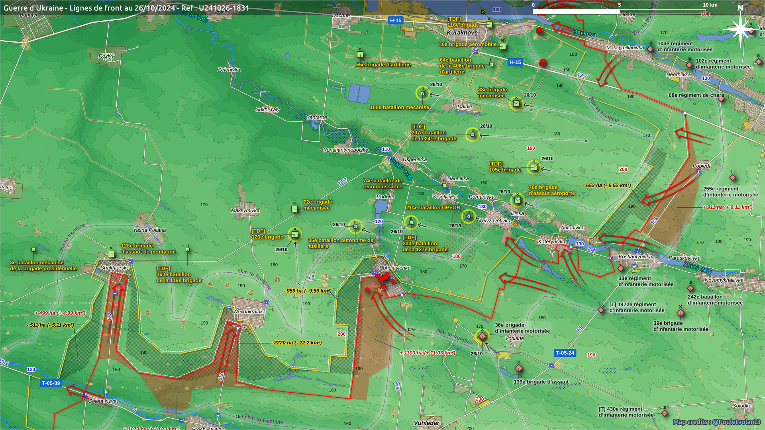Image resolution: width=765 pixels, height=430 pixels.
Task: Click the [TDF] 123e brigade circled unit marker
Action: point(295,235)
